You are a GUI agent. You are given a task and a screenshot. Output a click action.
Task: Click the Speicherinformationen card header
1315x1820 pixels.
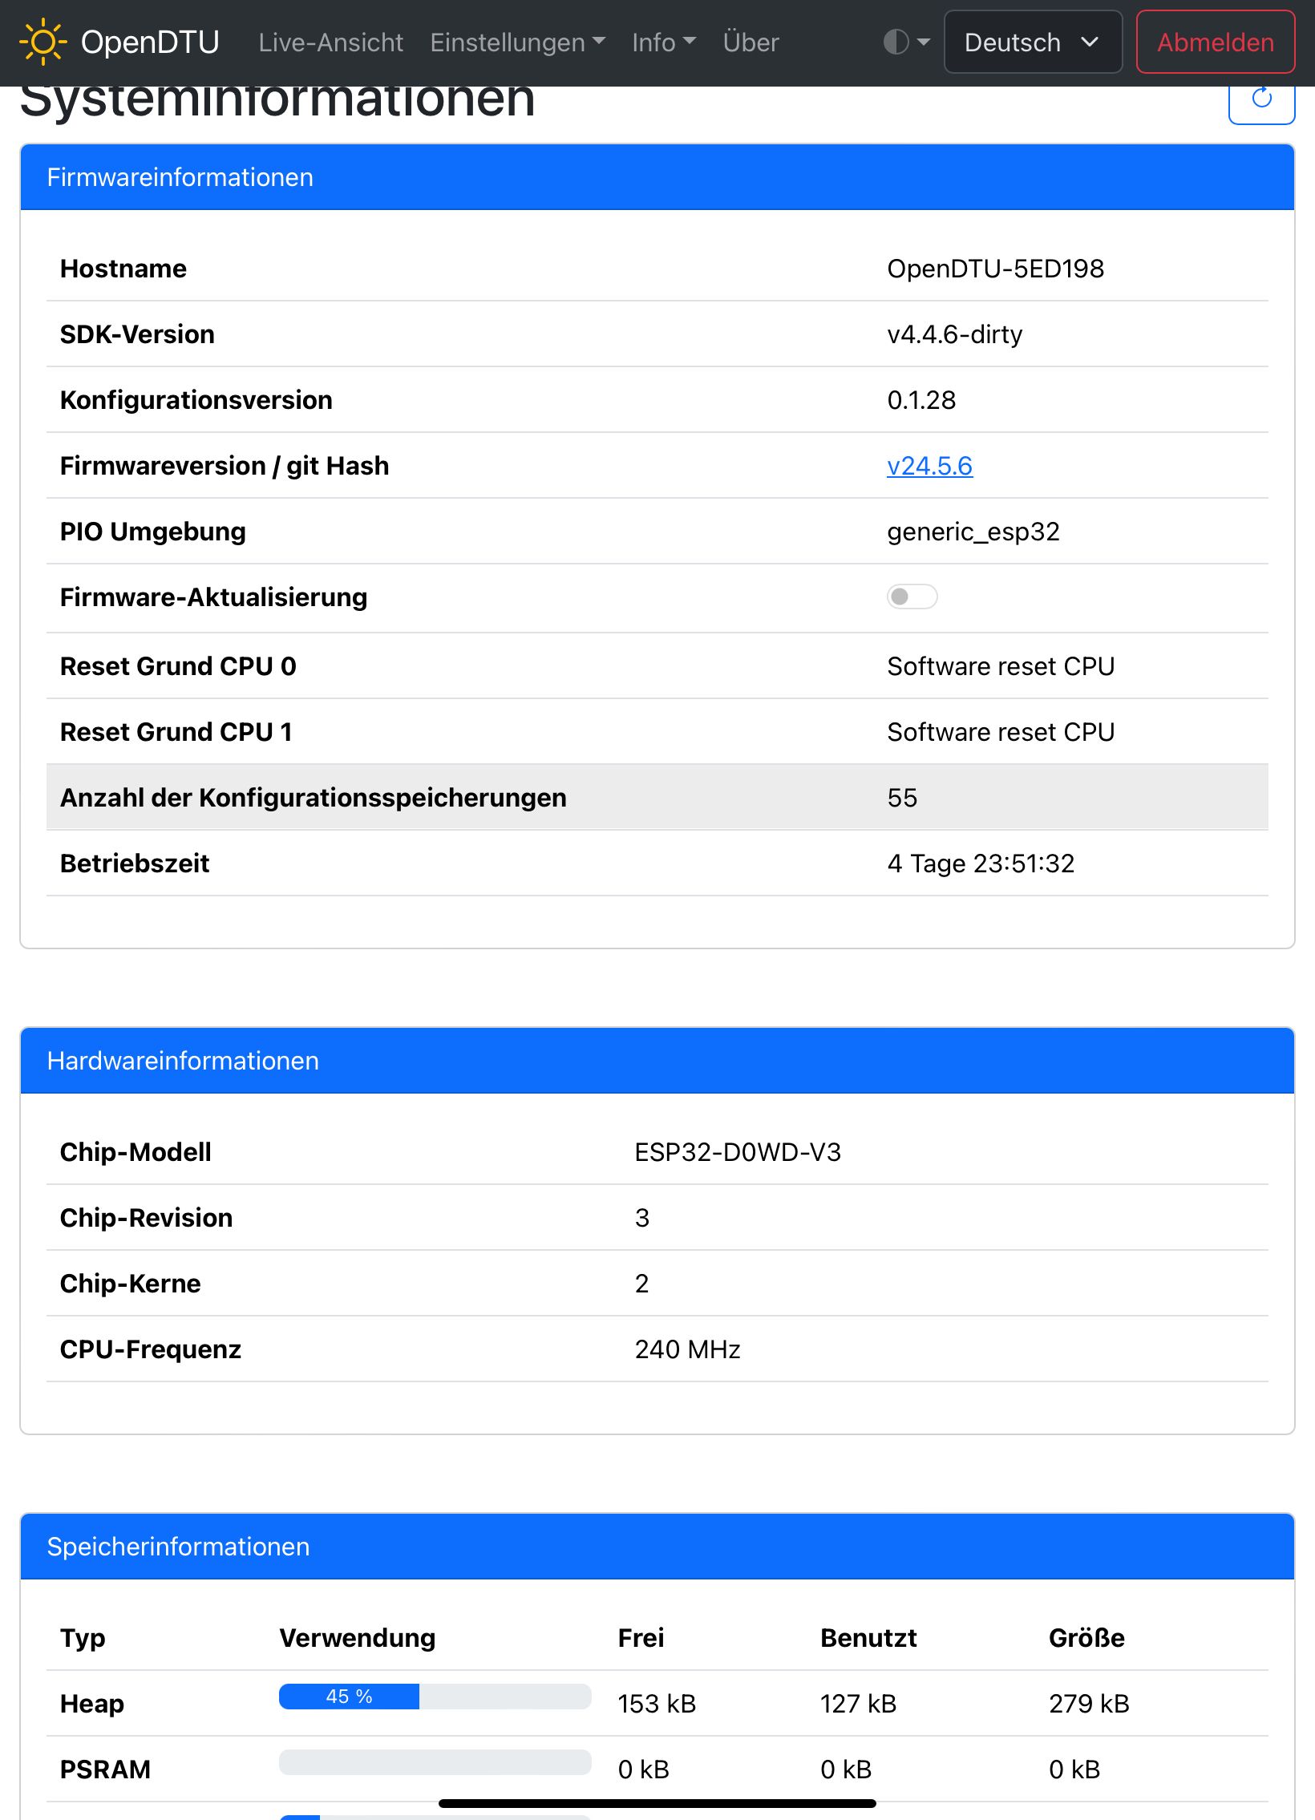pos(657,1547)
